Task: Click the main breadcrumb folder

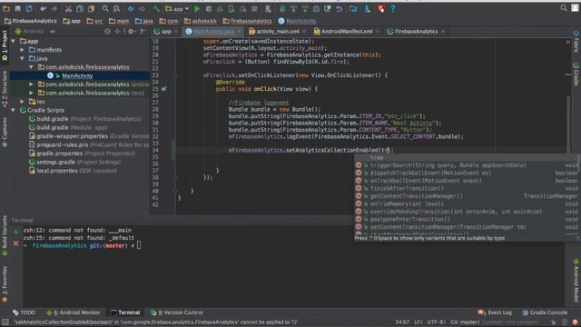Action: tap(119, 21)
